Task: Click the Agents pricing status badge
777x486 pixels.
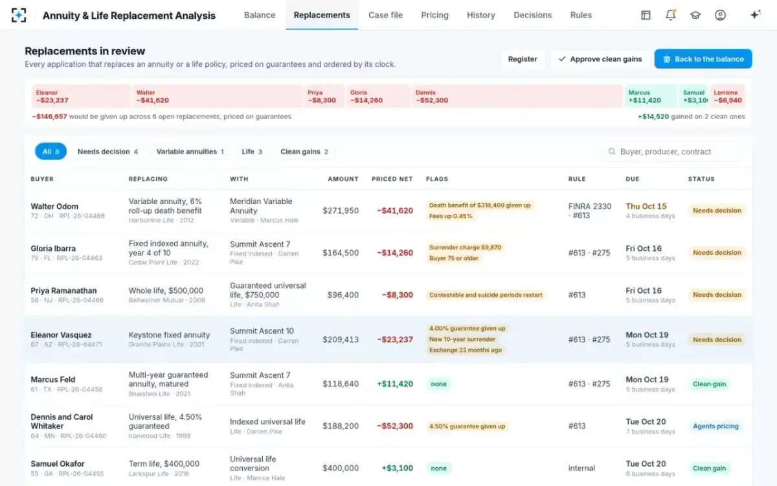Action: (x=715, y=426)
